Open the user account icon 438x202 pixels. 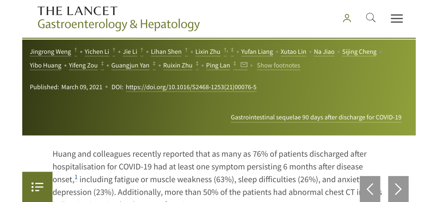347,18
